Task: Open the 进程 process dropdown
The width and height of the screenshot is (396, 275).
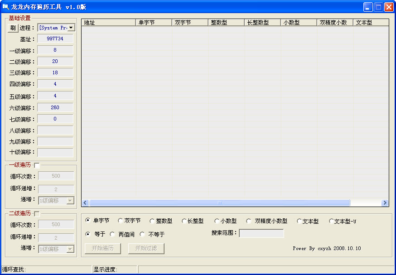Action: pos(71,28)
